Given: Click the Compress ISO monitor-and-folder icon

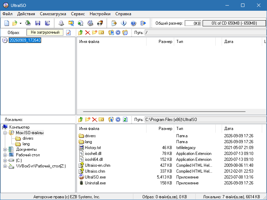Looking at the screenshot, I should click(71, 23).
